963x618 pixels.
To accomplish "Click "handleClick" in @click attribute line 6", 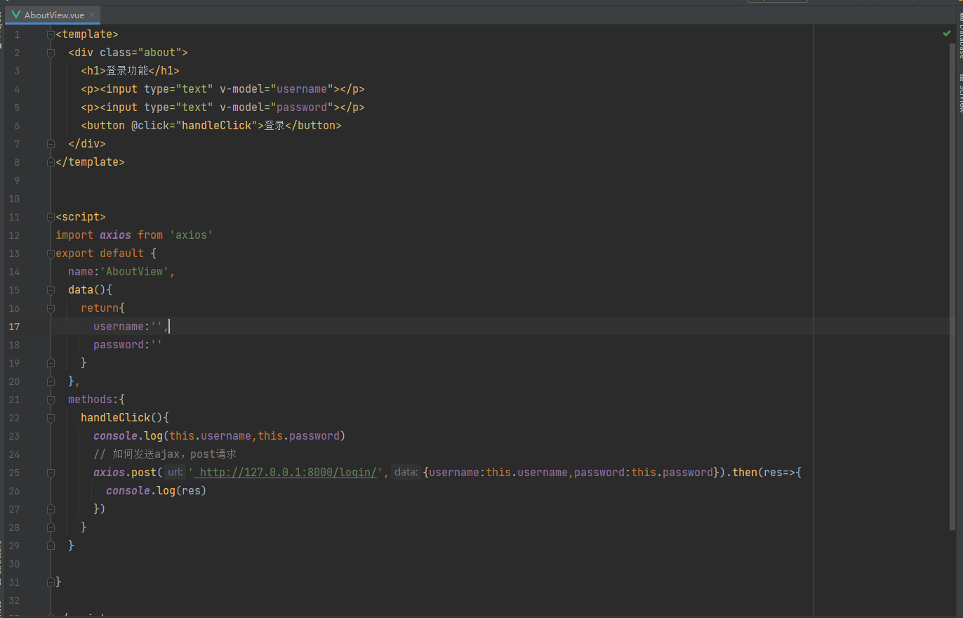I will coord(216,126).
